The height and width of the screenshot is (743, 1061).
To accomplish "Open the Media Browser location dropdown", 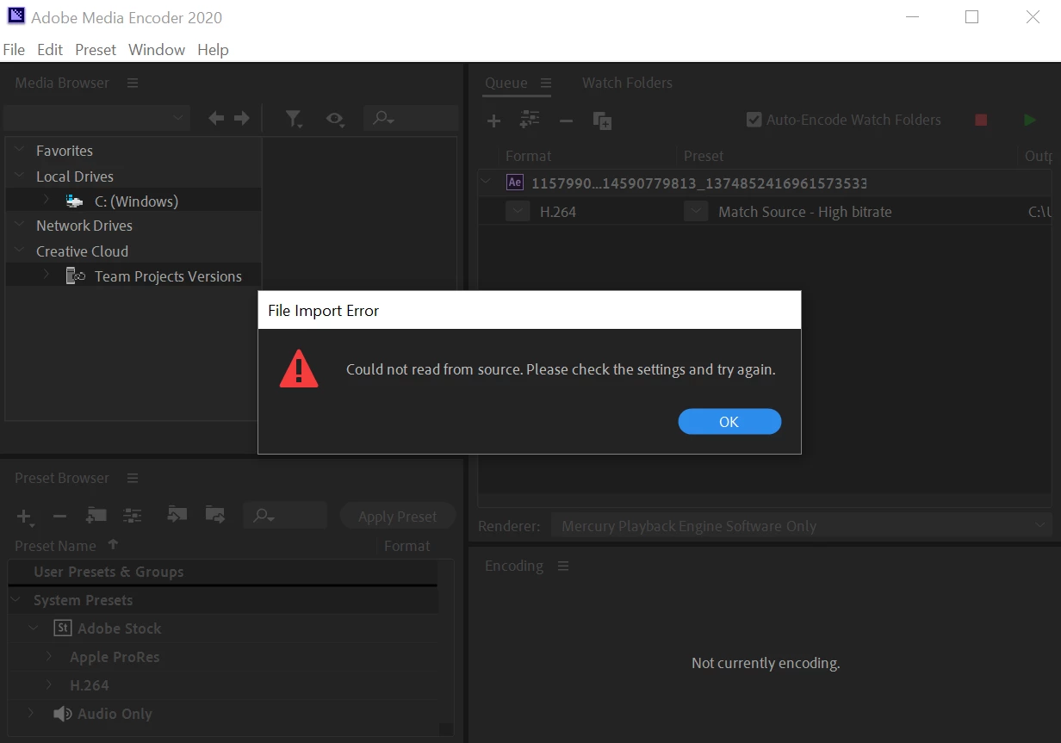I will (96, 118).
